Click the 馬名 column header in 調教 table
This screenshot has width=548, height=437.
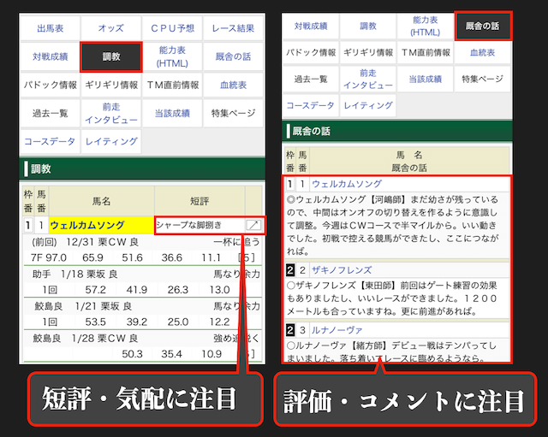(x=101, y=201)
